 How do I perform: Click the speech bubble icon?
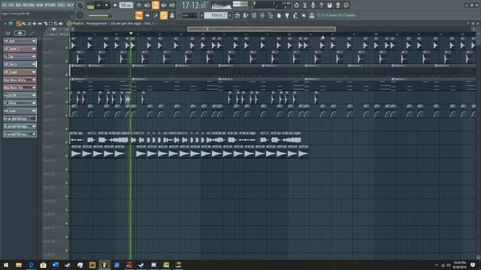[x=346, y=5]
